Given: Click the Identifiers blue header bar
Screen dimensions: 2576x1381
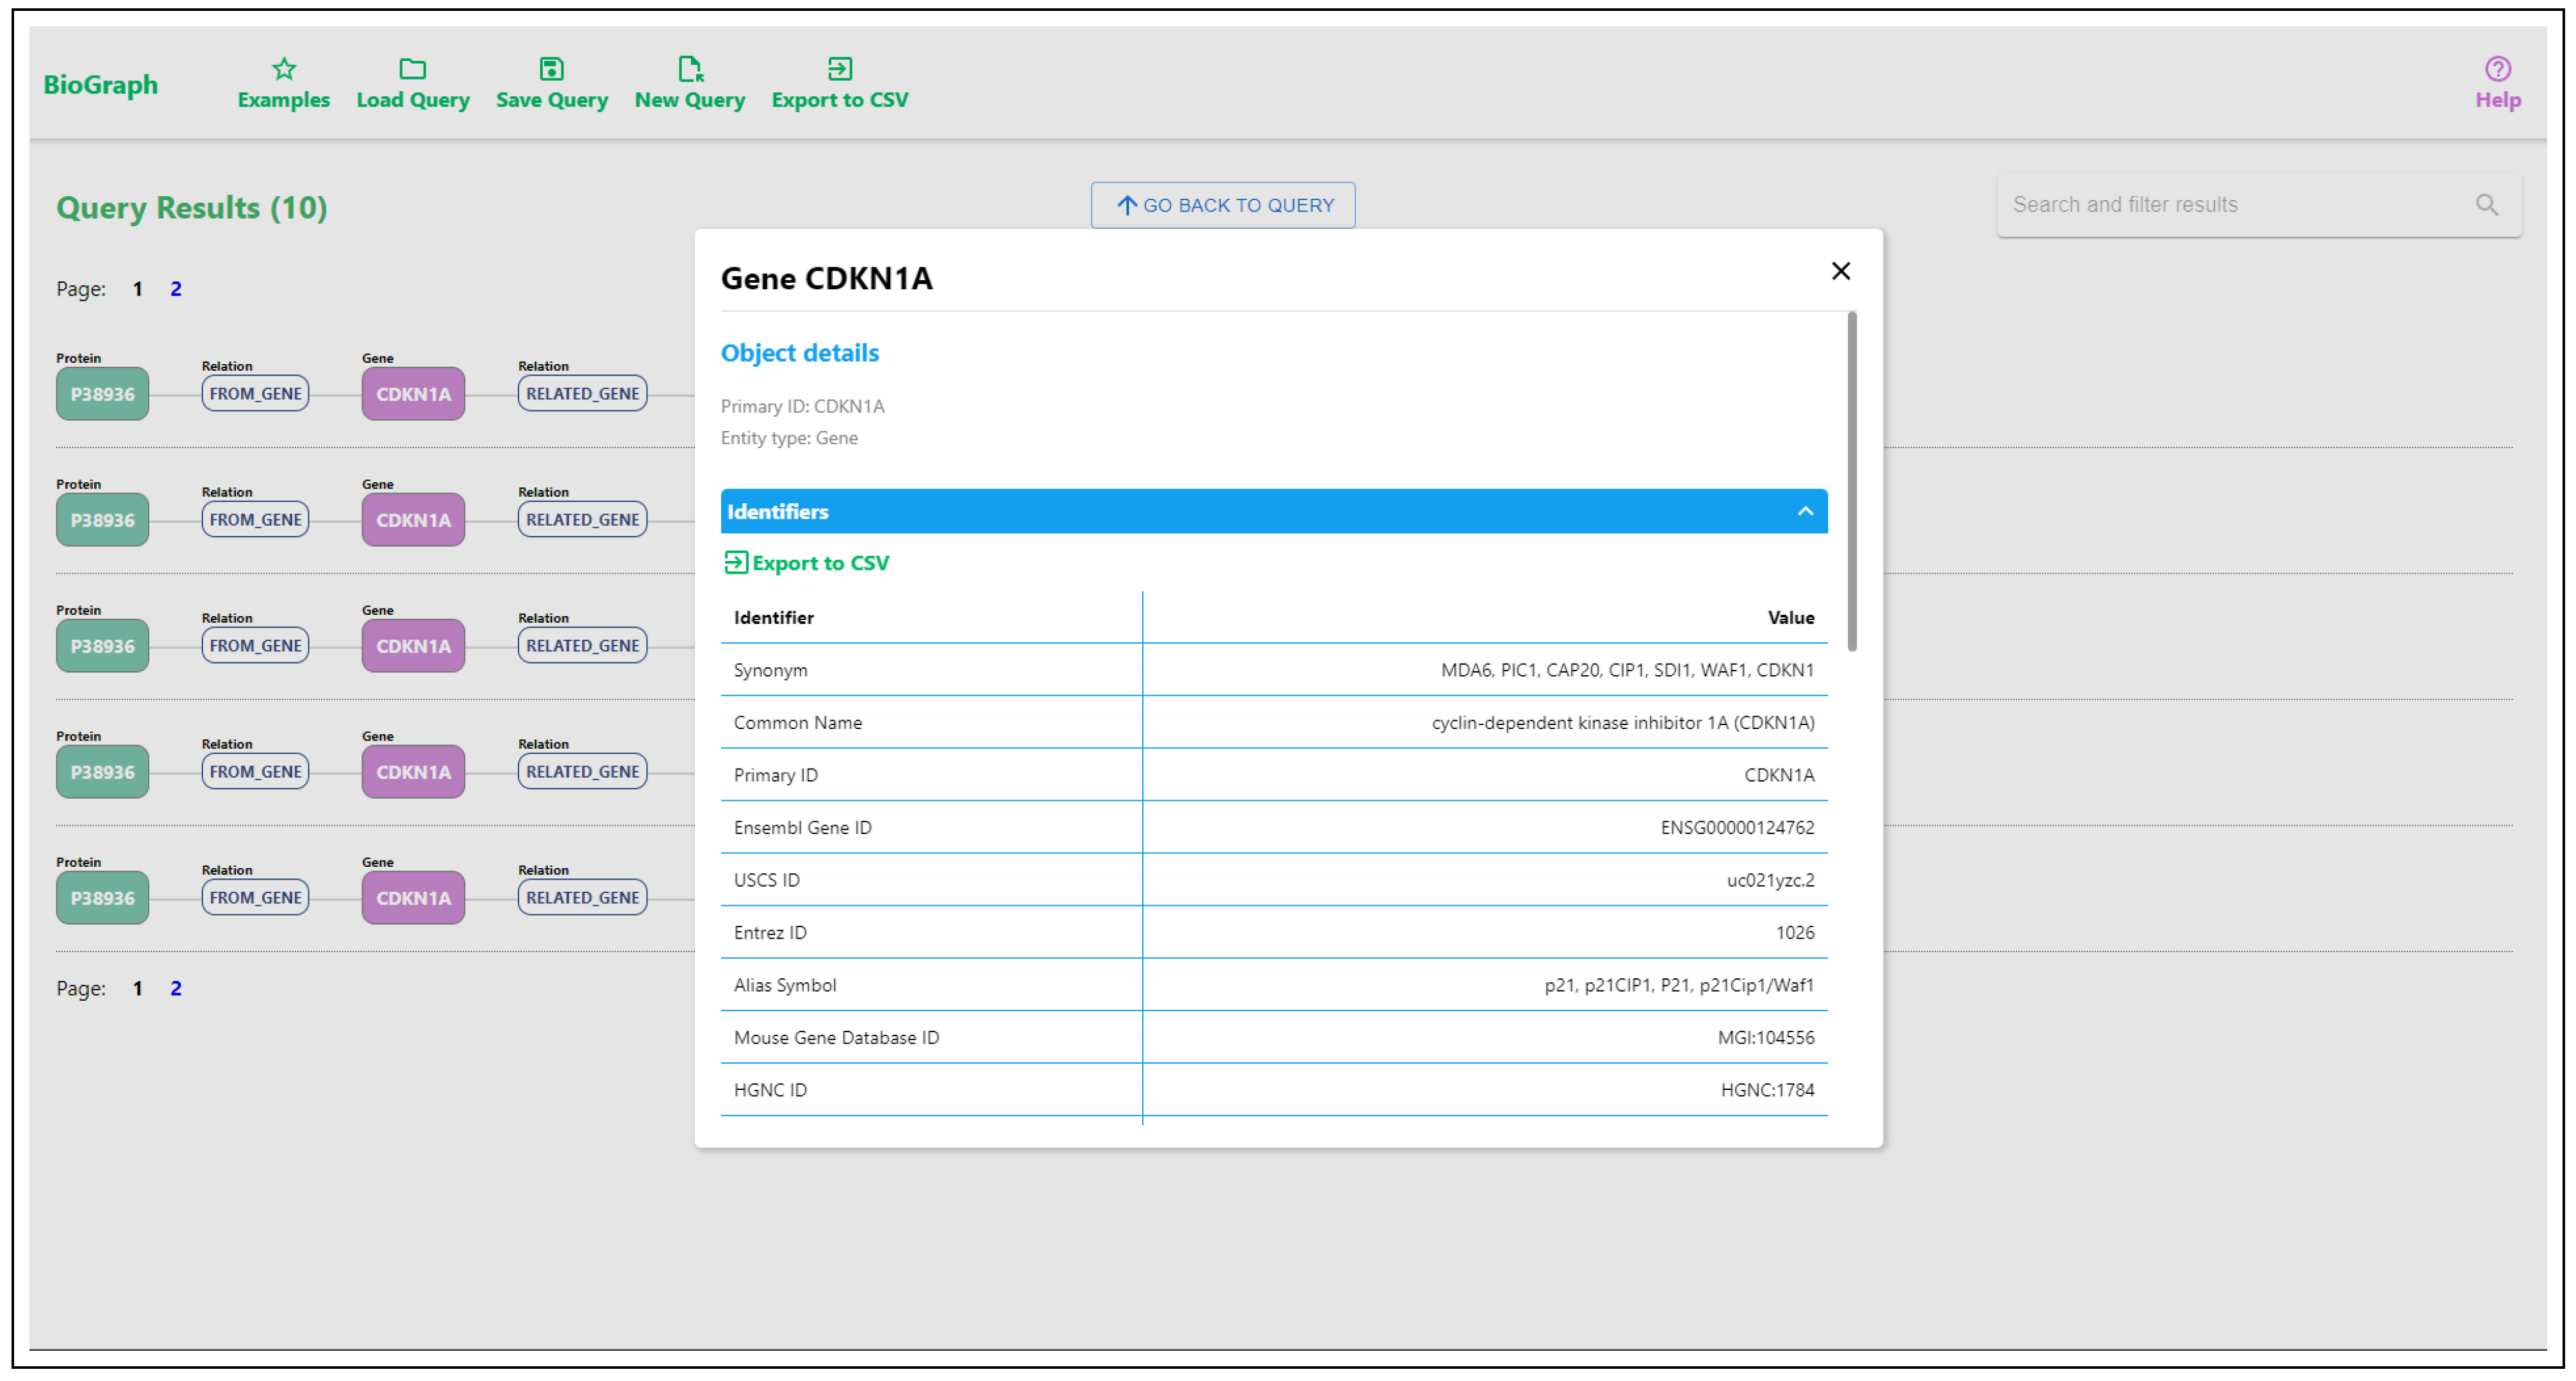Looking at the screenshot, I should tap(1200, 512).
